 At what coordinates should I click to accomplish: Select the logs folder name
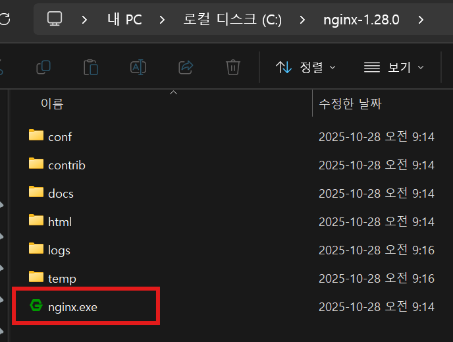pyautogui.click(x=59, y=250)
